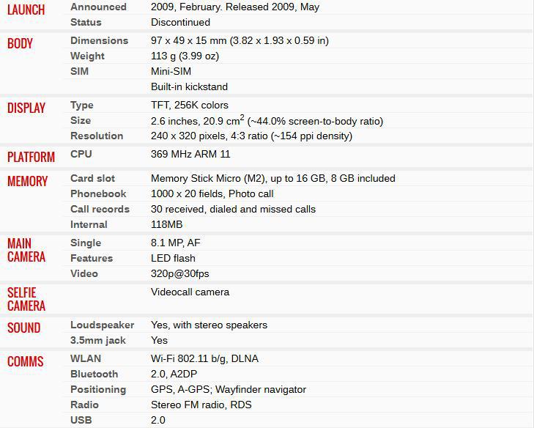This screenshot has height=428, width=534.
Task: Open the Status glossary link
Action: [x=86, y=22]
